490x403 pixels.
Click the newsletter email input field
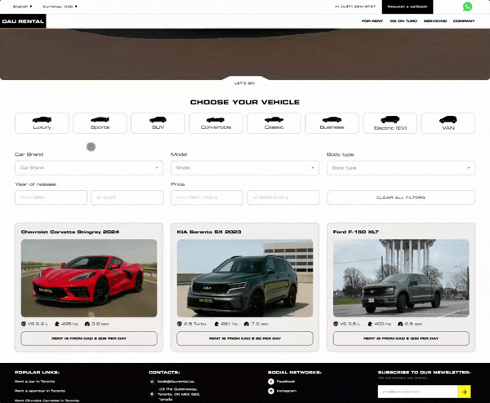pos(417,392)
